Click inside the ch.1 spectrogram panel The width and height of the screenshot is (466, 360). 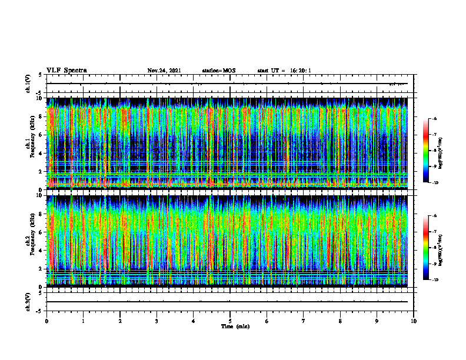tap(227, 144)
